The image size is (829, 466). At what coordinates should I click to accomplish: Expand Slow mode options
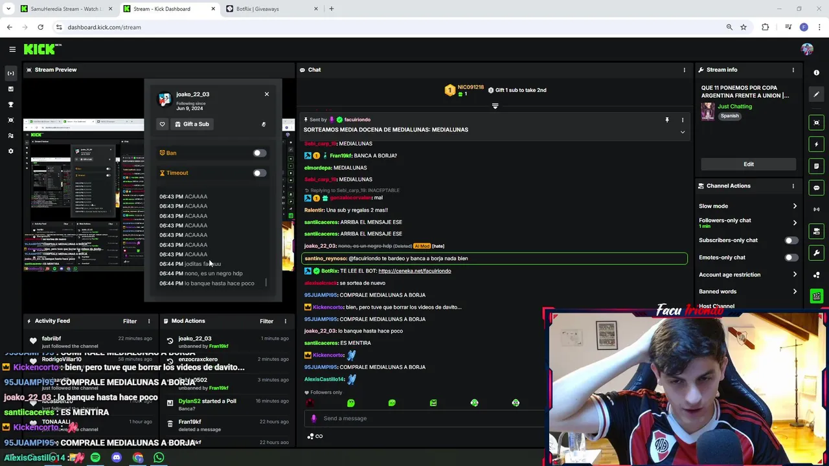(748, 206)
